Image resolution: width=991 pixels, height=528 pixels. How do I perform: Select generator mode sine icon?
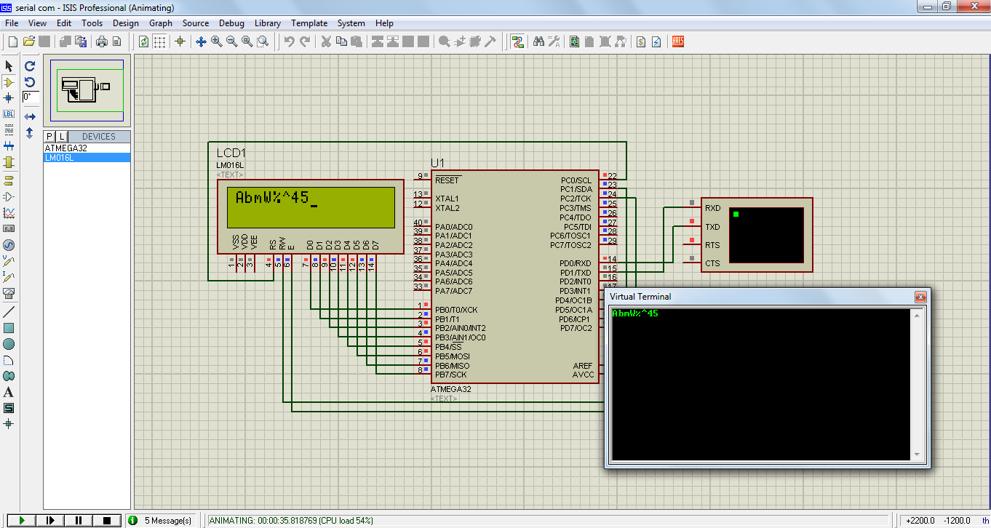point(9,245)
